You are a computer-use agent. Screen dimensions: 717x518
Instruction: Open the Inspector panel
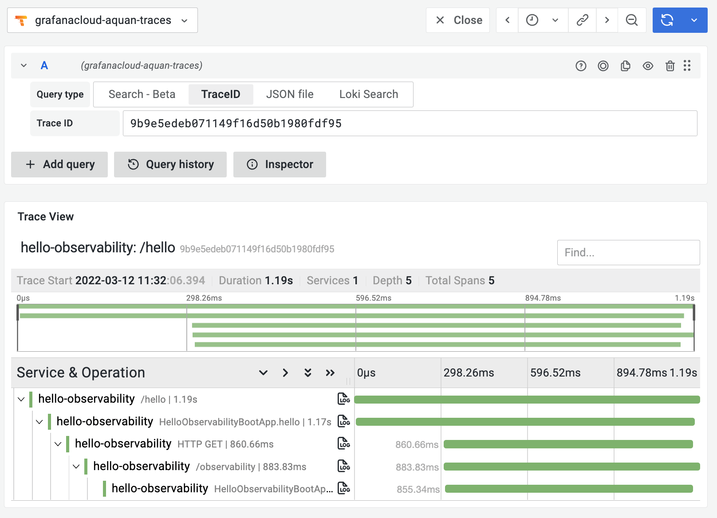(280, 165)
